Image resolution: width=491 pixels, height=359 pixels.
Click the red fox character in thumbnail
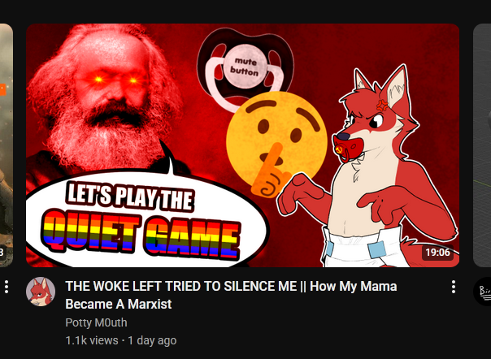pyautogui.click(x=370, y=167)
